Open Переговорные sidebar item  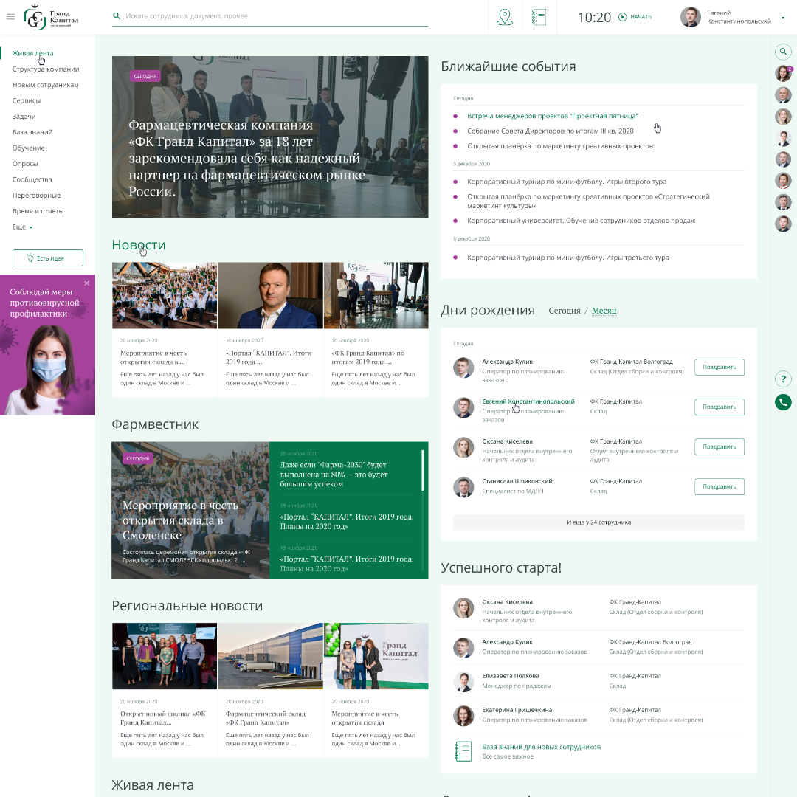(x=37, y=195)
